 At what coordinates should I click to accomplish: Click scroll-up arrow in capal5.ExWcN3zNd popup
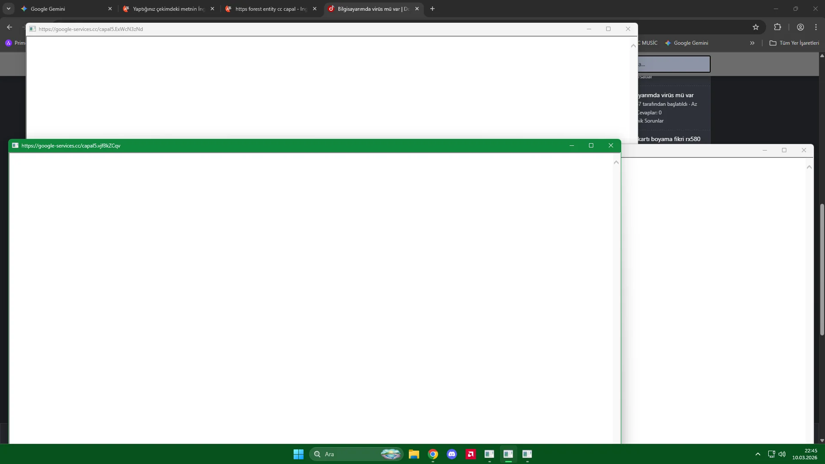[633, 46]
